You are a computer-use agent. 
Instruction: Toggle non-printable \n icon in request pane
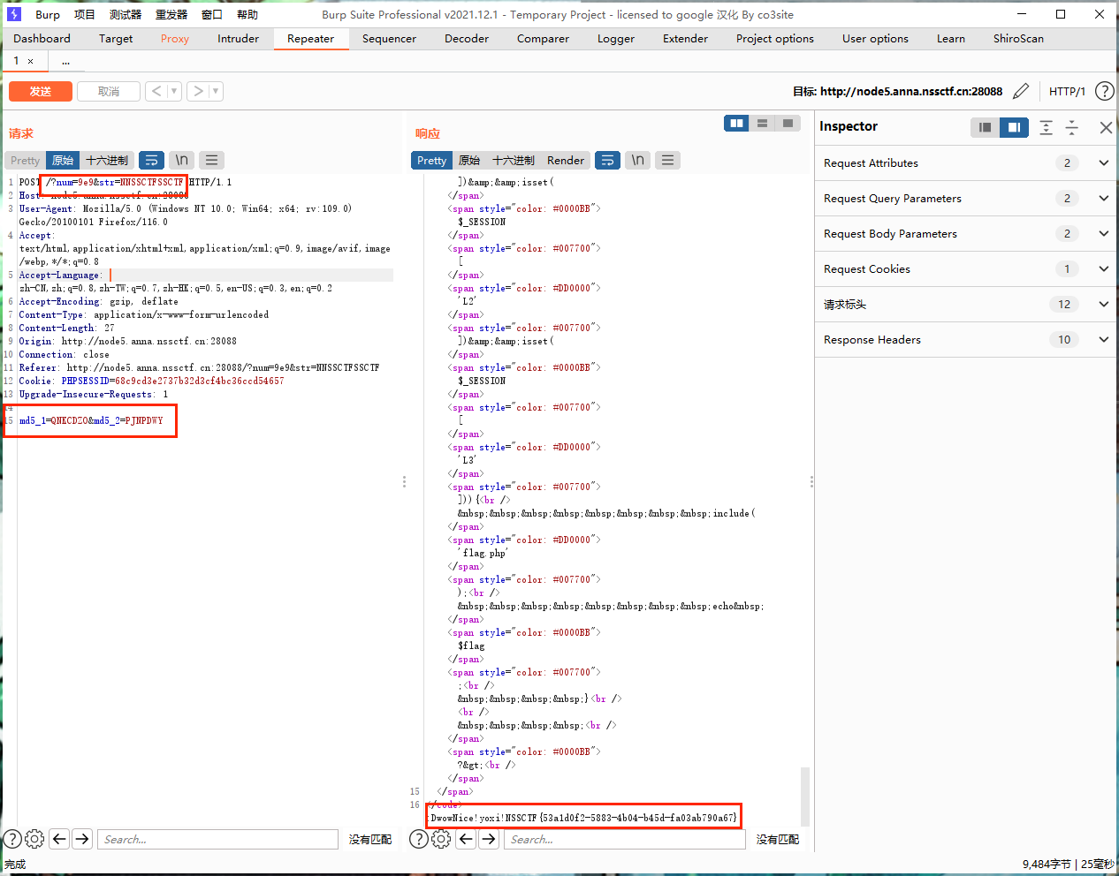[181, 160]
